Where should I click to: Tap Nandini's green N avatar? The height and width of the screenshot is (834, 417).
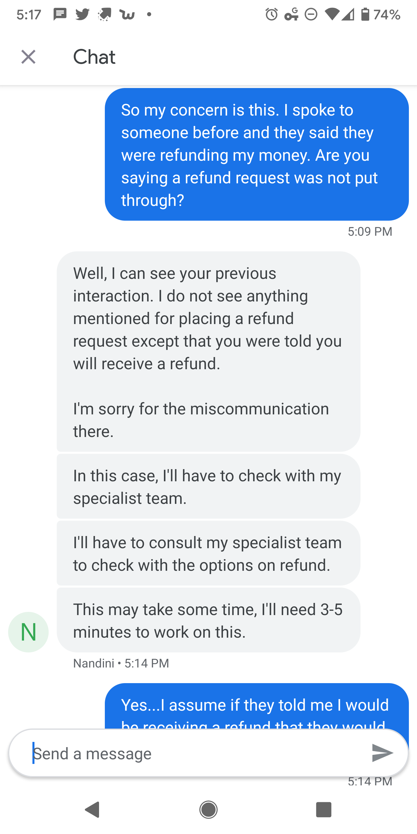tap(28, 632)
